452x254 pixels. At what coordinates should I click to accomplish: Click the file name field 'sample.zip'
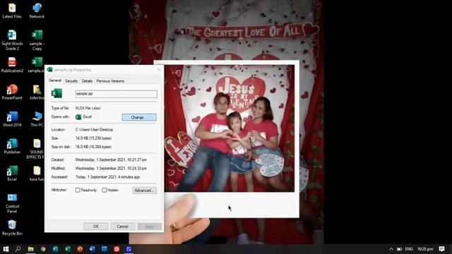[116, 94]
